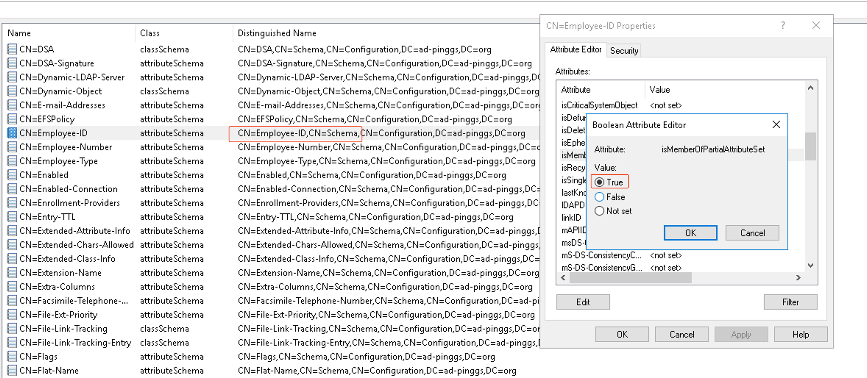Click the icon beside CN=Employee-Number

(x=12, y=147)
